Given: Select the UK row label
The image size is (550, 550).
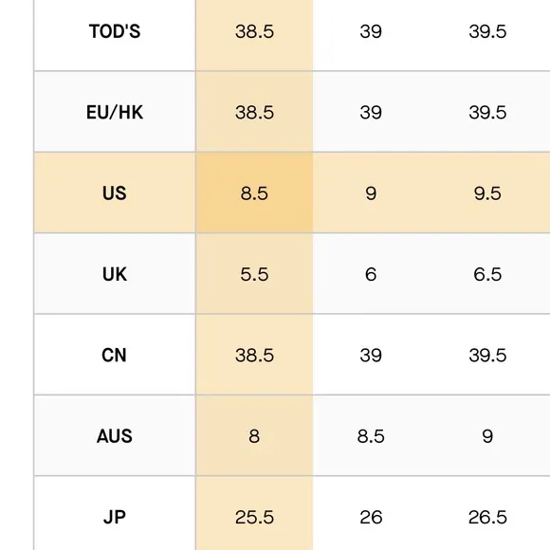Looking at the screenshot, I should click(x=115, y=274).
